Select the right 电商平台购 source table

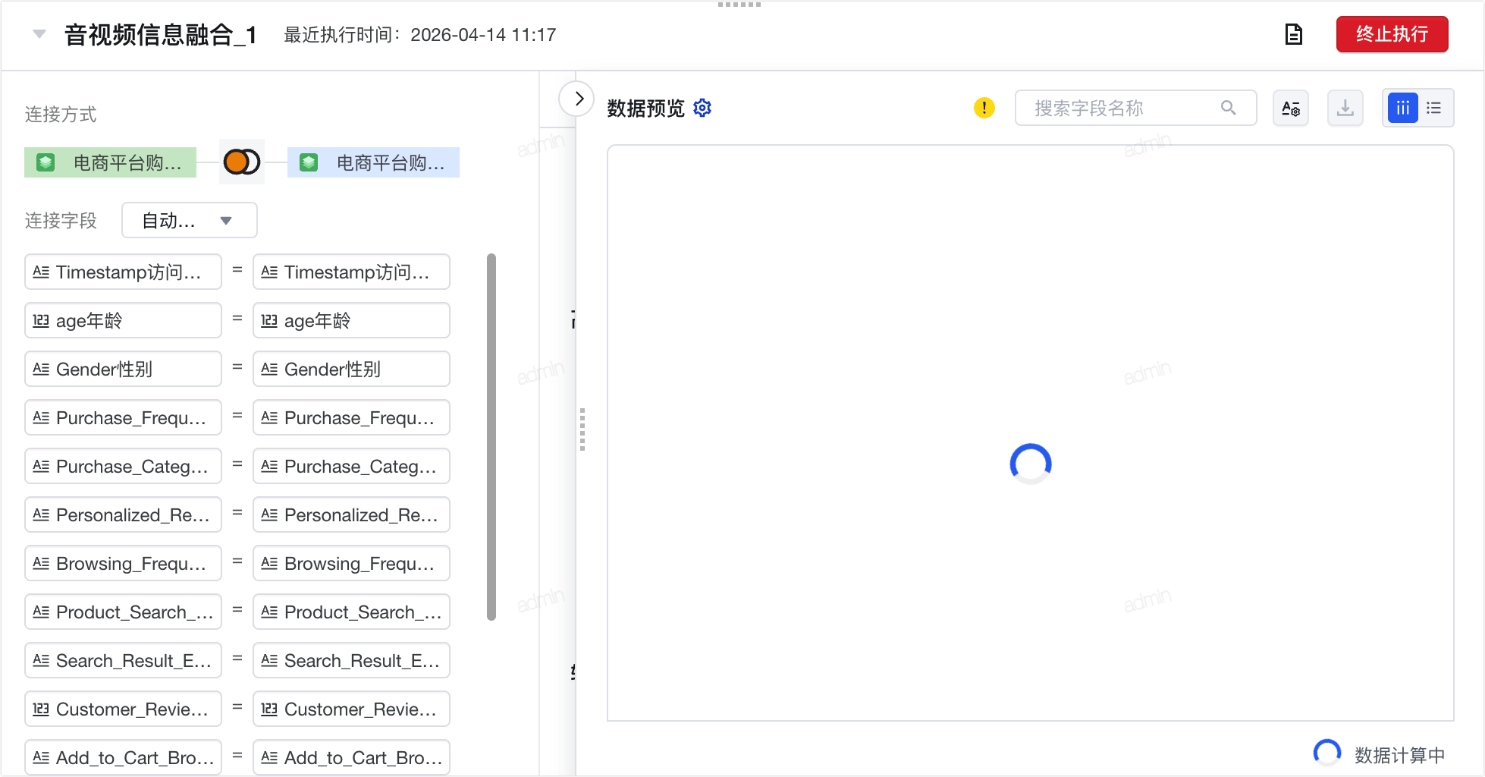point(373,162)
